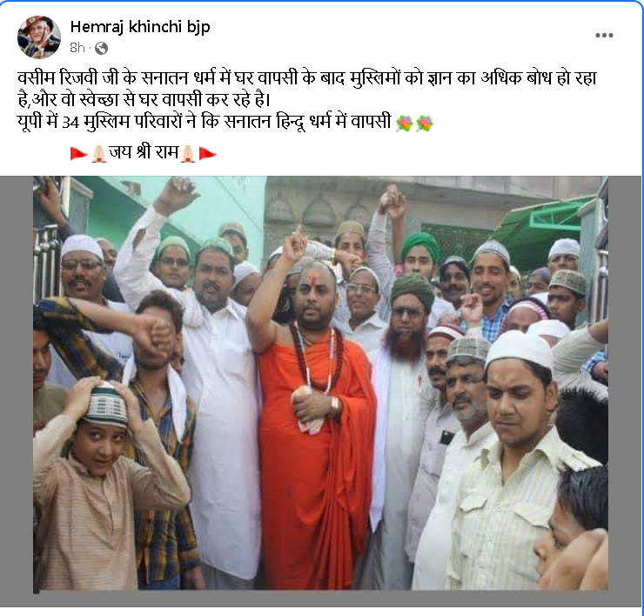
Task: Click the Hemraj khinchi bjp profile picture
Action: 39,37
